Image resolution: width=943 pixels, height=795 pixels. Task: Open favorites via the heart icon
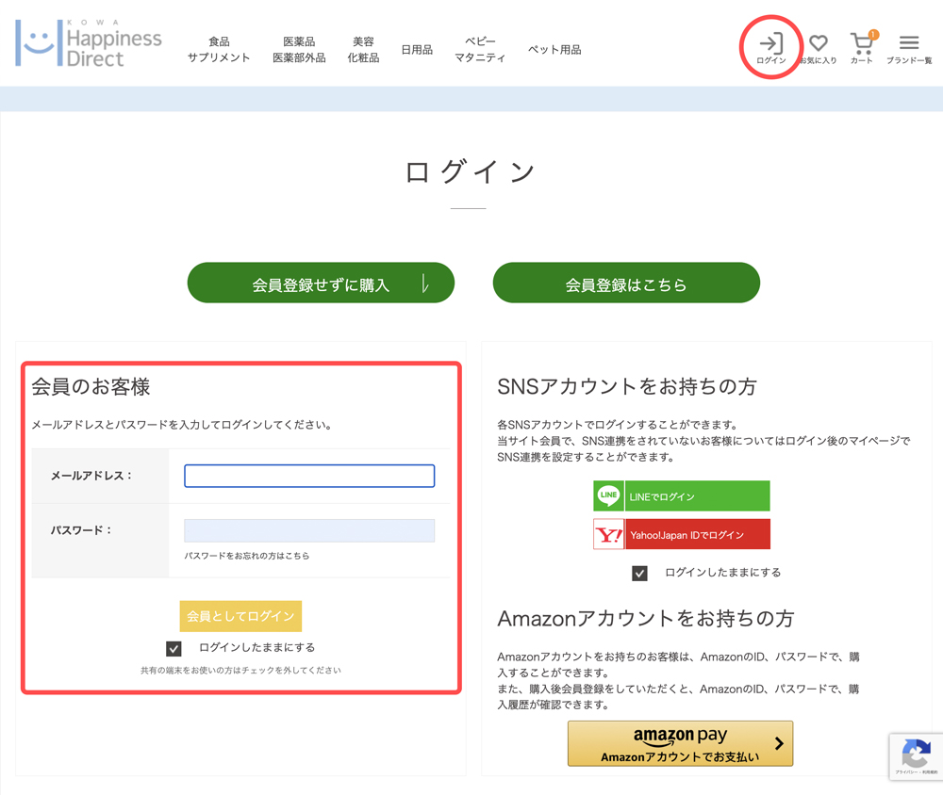coord(818,43)
